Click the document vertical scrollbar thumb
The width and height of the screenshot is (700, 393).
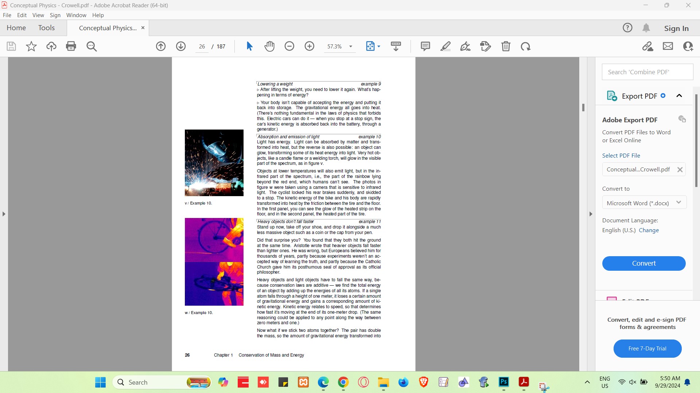pyautogui.click(x=583, y=107)
